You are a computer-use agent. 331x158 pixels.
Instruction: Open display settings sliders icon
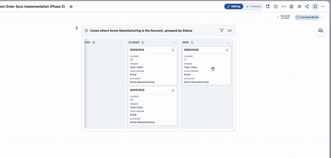(x=230, y=31)
